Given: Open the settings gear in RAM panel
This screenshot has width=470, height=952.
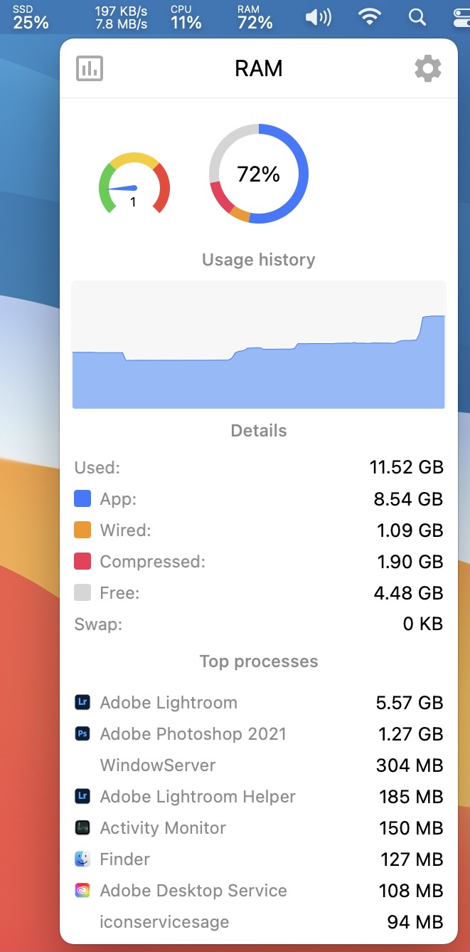Looking at the screenshot, I should click(x=427, y=68).
